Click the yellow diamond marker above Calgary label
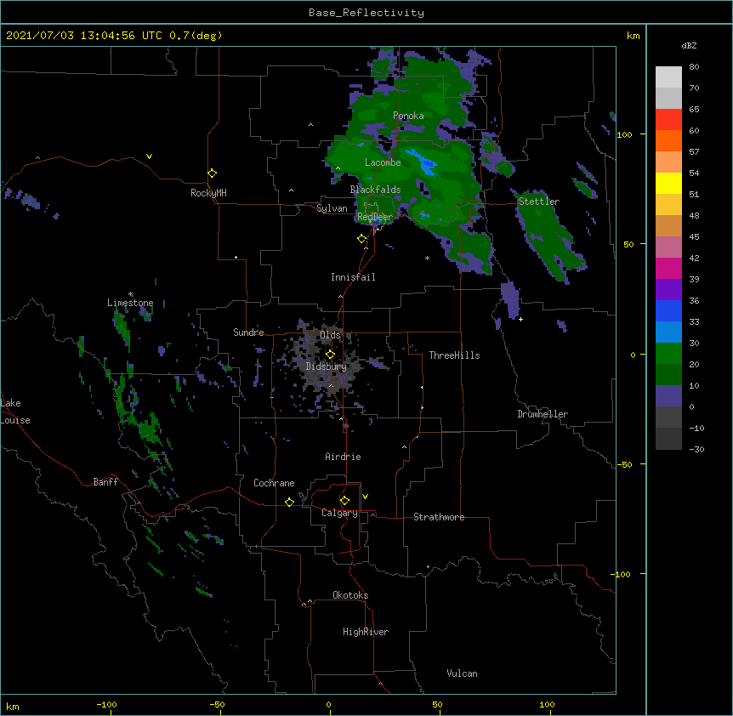Viewport: 733px width, 716px height. pos(344,501)
